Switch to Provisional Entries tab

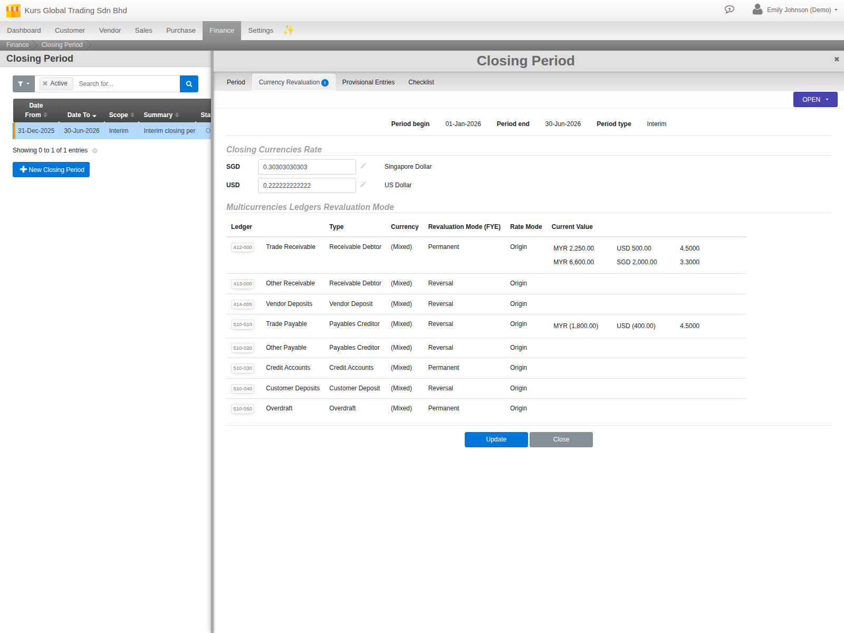point(368,82)
